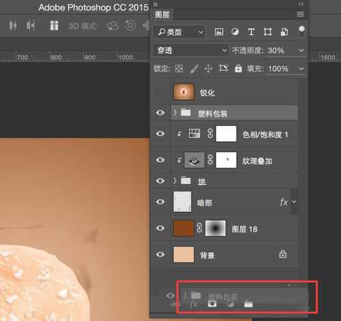The width and height of the screenshot is (341, 321).
Task: Hide 图层 18
Action: tap(160, 228)
